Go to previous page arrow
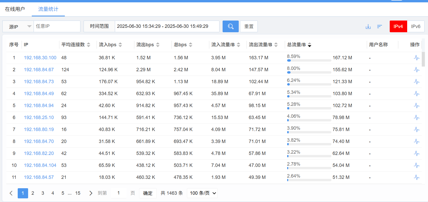 pyautogui.click(x=11, y=193)
